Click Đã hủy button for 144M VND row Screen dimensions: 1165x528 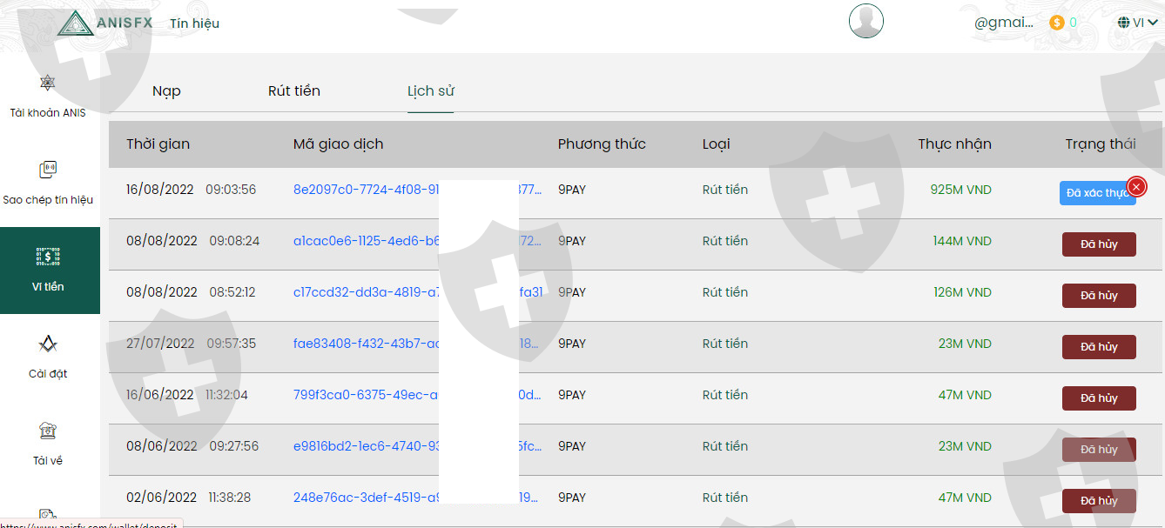pyautogui.click(x=1099, y=244)
